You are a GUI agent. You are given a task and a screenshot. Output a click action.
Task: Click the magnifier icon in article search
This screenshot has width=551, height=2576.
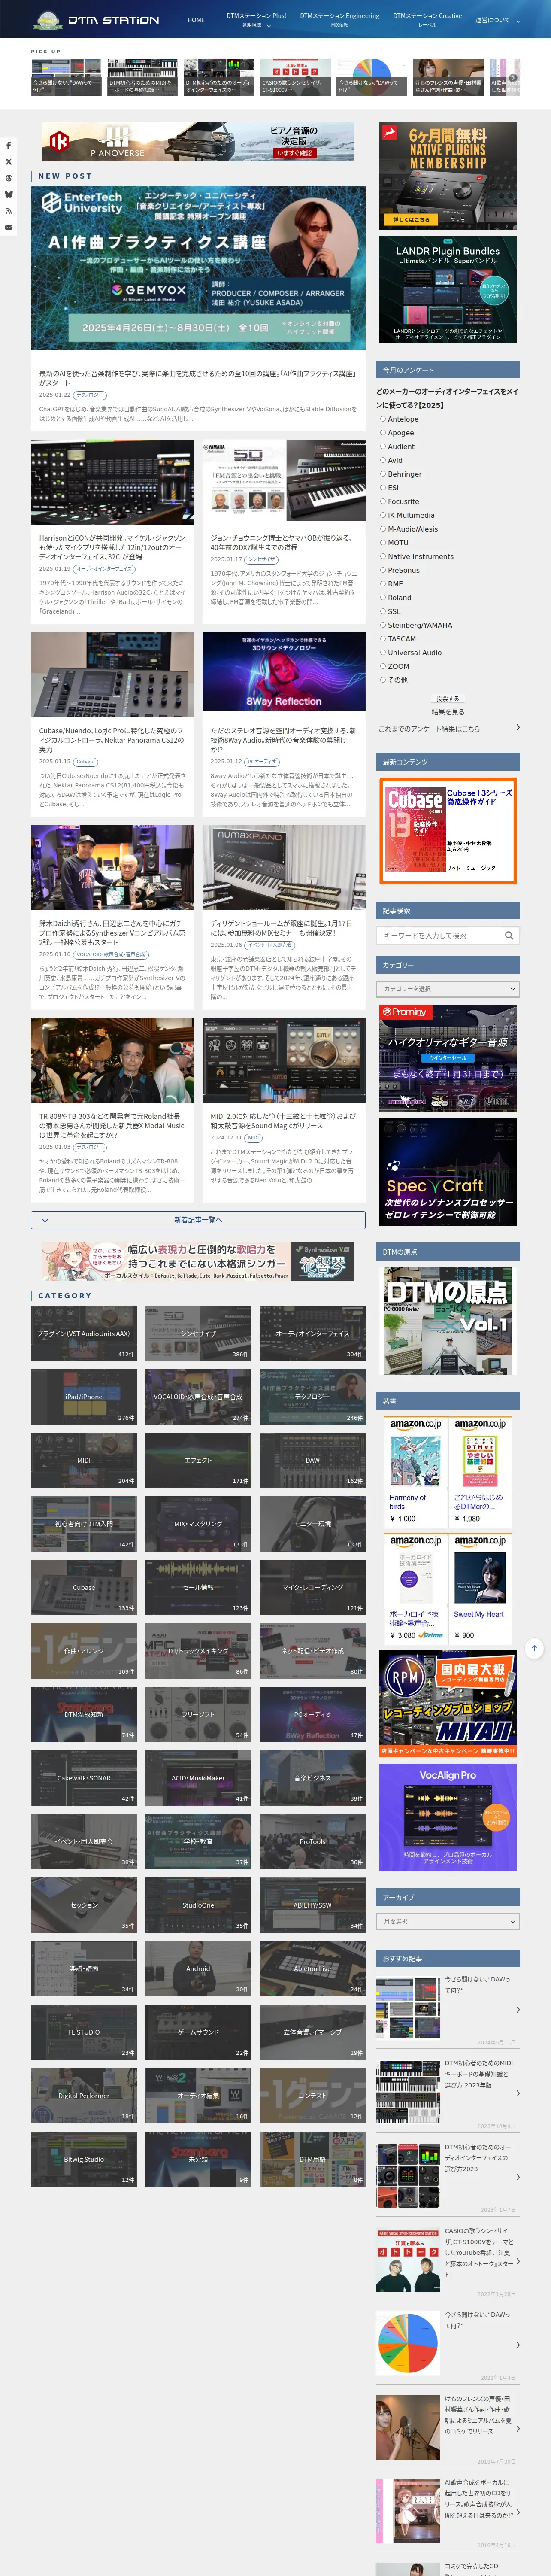pos(508,936)
